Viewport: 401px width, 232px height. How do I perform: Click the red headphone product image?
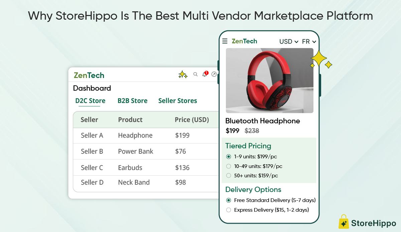click(269, 81)
